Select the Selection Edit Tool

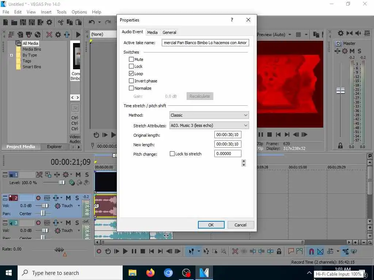[x=215, y=251]
